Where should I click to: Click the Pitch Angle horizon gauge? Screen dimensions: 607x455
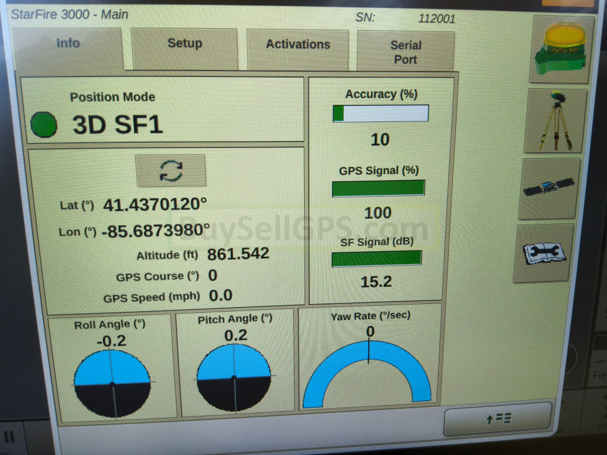[234, 377]
